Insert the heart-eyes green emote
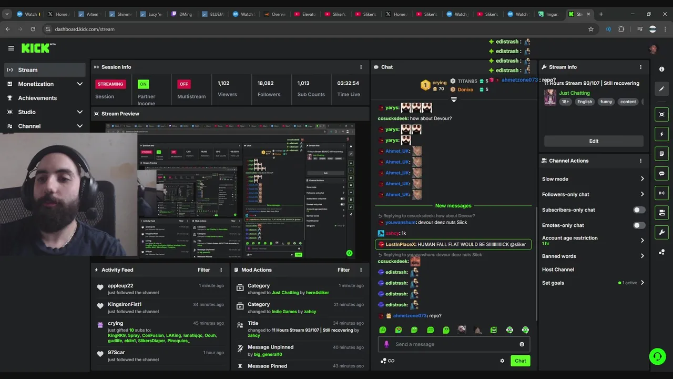 click(x=399, y=330)
